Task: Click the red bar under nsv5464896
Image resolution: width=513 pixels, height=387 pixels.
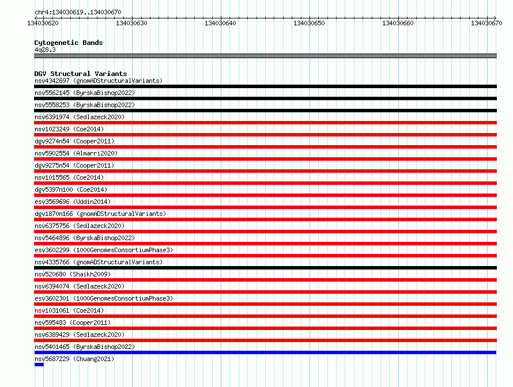Action: pos(265,244)
